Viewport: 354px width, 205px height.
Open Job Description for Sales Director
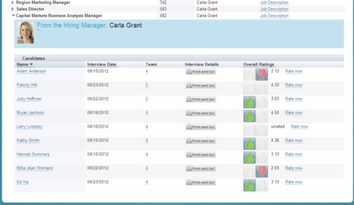[x=274, y=9]
